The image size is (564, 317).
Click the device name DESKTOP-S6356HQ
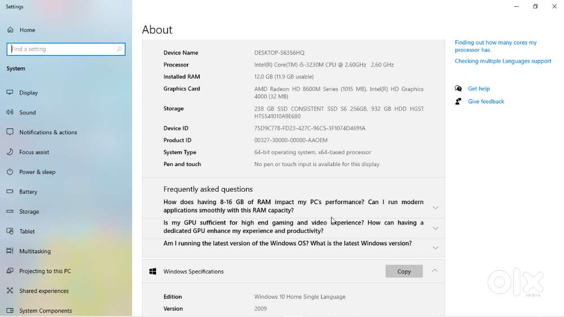tap(279, 52)
